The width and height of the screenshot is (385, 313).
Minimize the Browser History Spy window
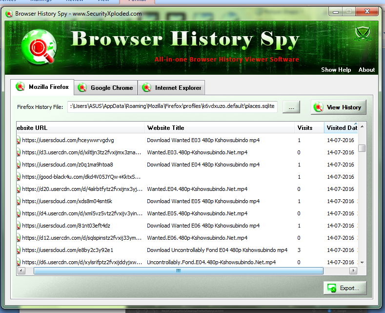336,12
